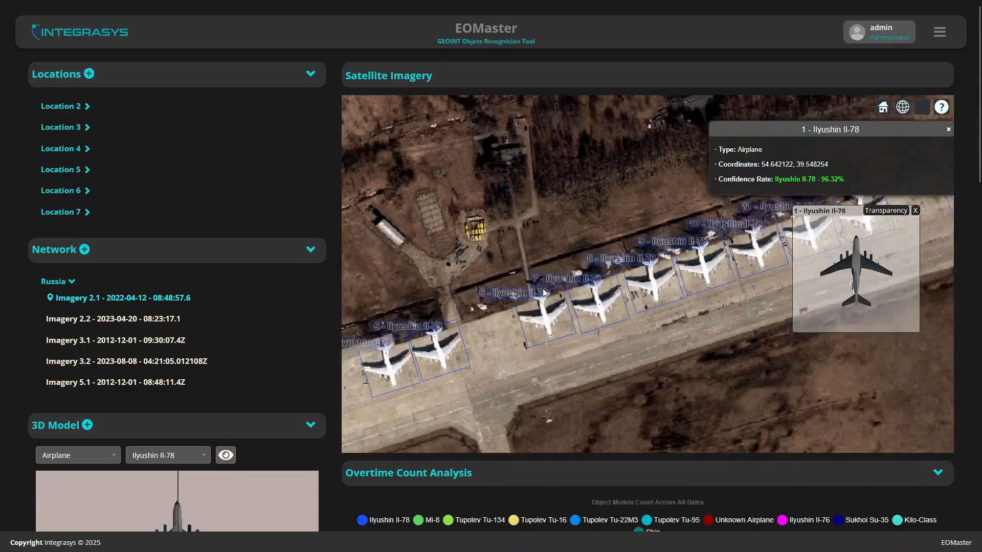Click the plus icon beside Locations
This screenshot has width=982, height=552.
coord(89,74)
